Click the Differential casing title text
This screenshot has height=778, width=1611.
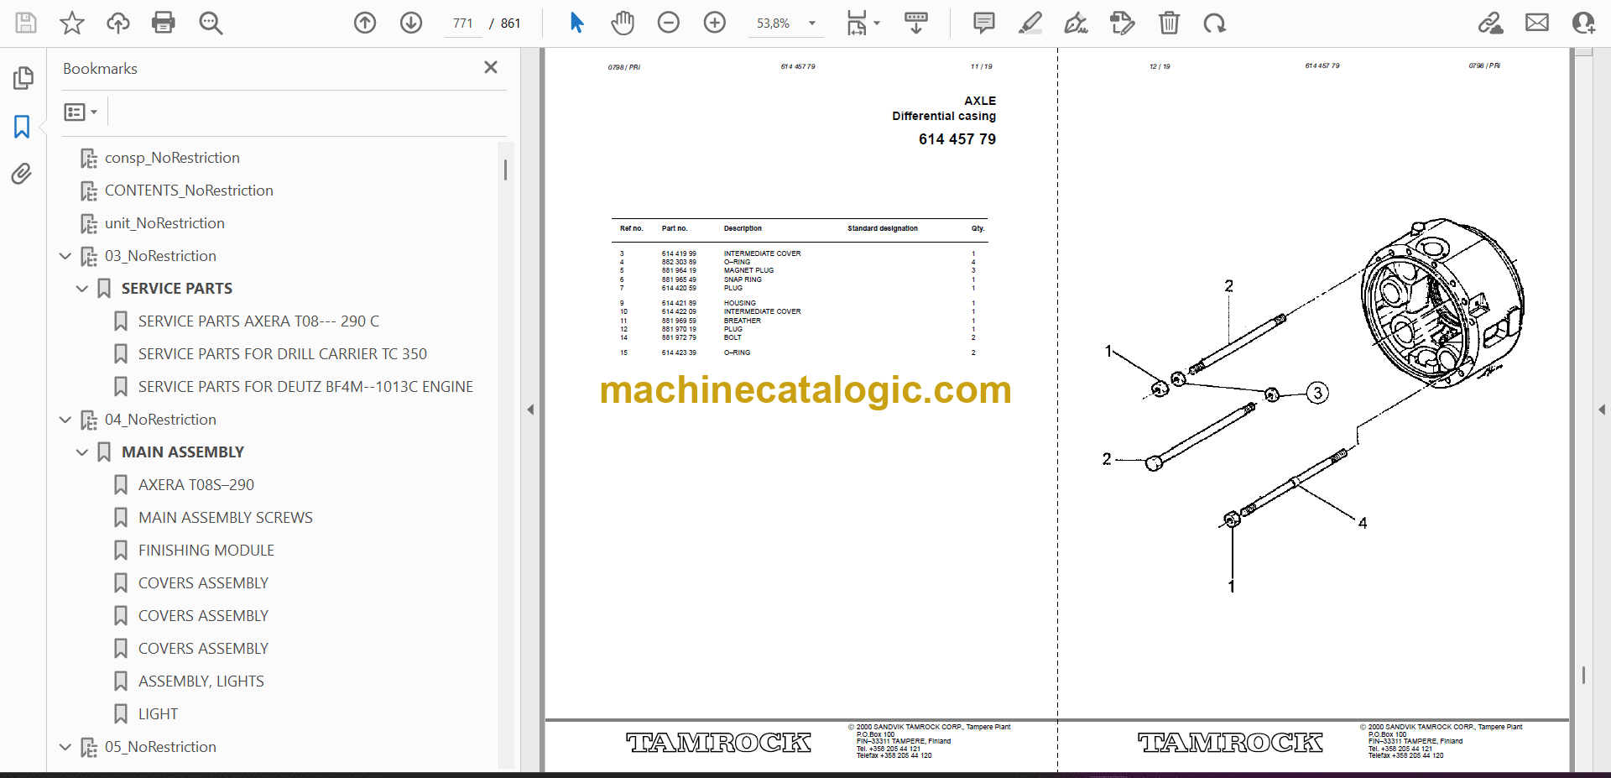click(x=944, y=116)
